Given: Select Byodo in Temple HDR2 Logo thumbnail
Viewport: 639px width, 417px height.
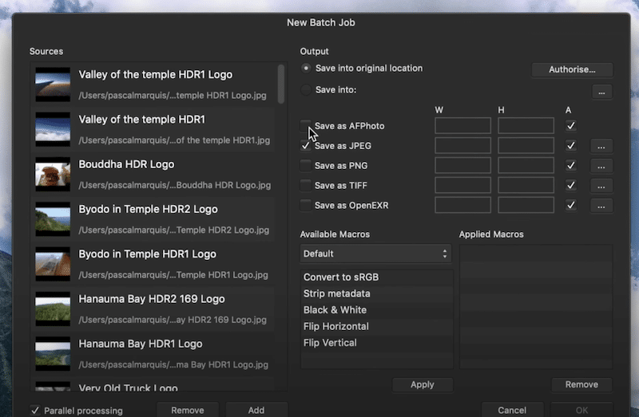Looking at the screenshot, I should [x=53, y=219].
